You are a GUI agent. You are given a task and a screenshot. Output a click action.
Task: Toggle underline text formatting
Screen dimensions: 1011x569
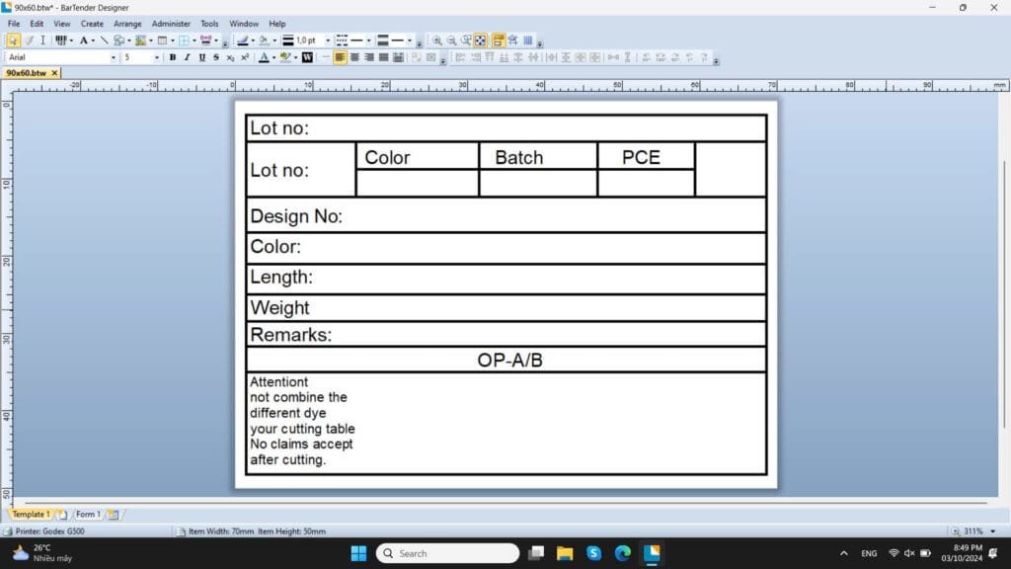pos(201,57)
